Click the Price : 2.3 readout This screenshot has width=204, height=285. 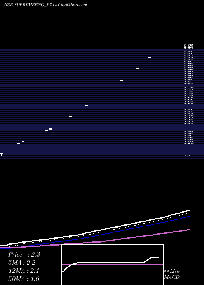[x=24, y=254]
